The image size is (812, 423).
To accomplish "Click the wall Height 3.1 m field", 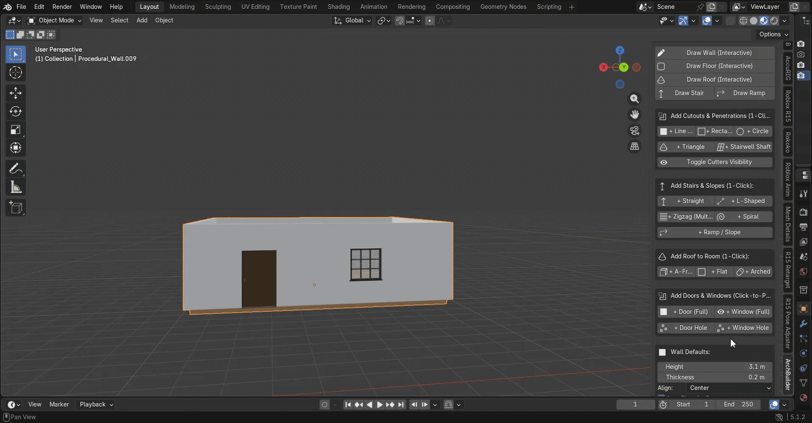I will pyautogui.click(x=715, y=367).
